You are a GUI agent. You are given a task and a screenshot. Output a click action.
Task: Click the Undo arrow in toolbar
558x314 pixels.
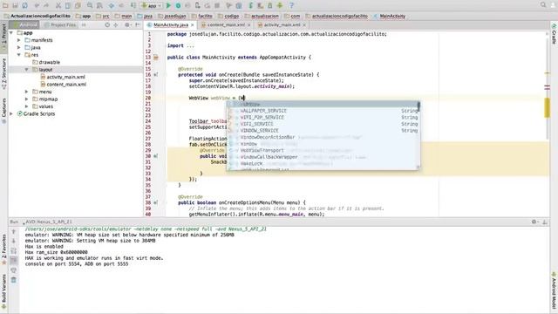tap(37, 5)
